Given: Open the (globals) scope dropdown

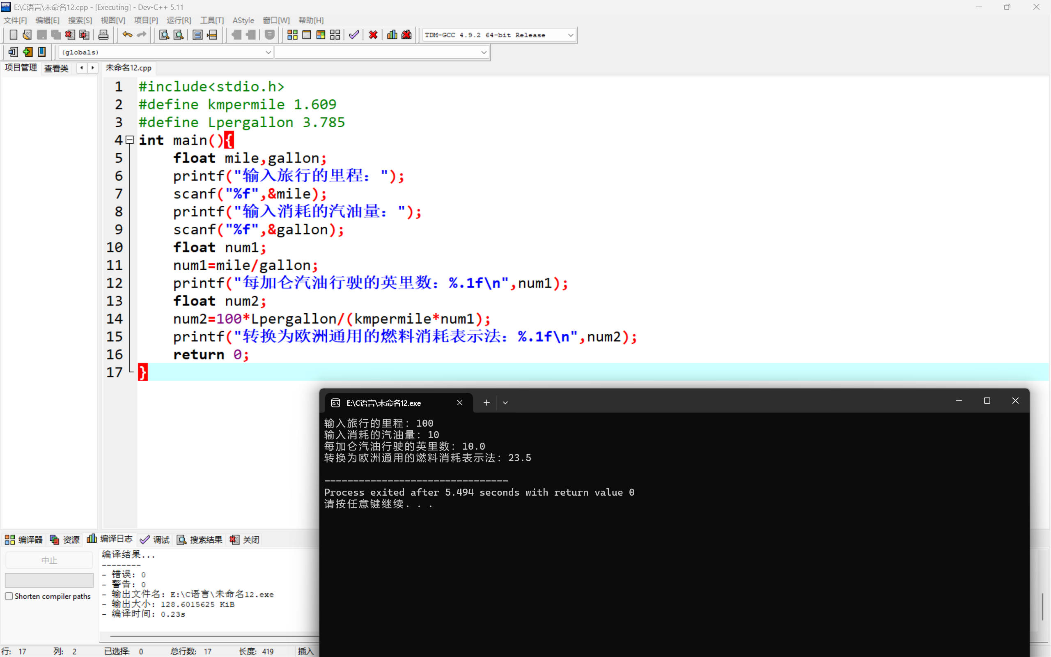Looking at the screenshot, I should (x=268, y=52).
